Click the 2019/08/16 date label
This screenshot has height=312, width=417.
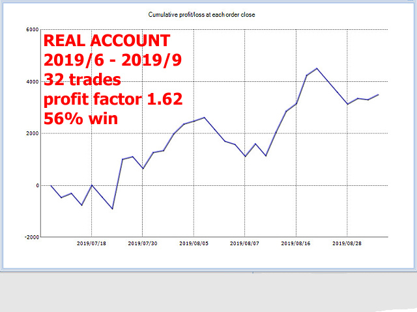[x=296, y=243]
